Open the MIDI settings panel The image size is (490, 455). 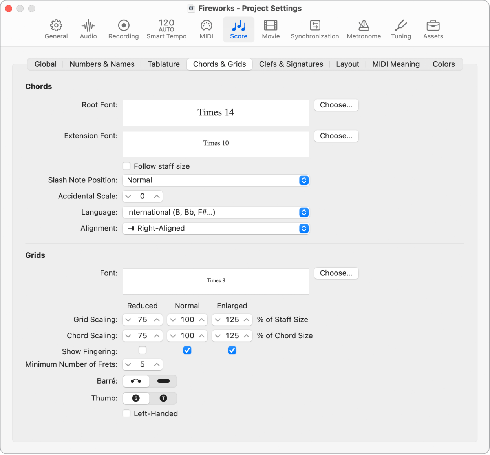pyautogui.click(x=206, y=29)
